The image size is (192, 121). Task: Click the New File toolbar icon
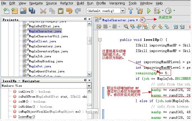point(6,11)
